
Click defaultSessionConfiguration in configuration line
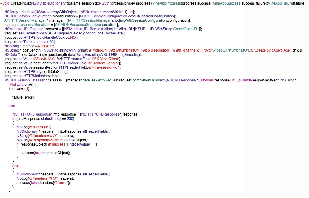[151, 16]
